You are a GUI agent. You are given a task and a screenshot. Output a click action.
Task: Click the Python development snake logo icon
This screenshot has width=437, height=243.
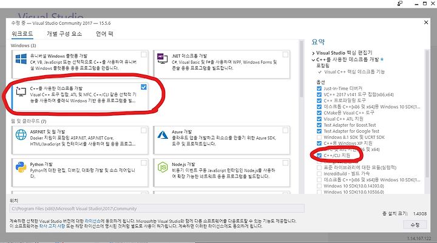(x=21, y=167)
